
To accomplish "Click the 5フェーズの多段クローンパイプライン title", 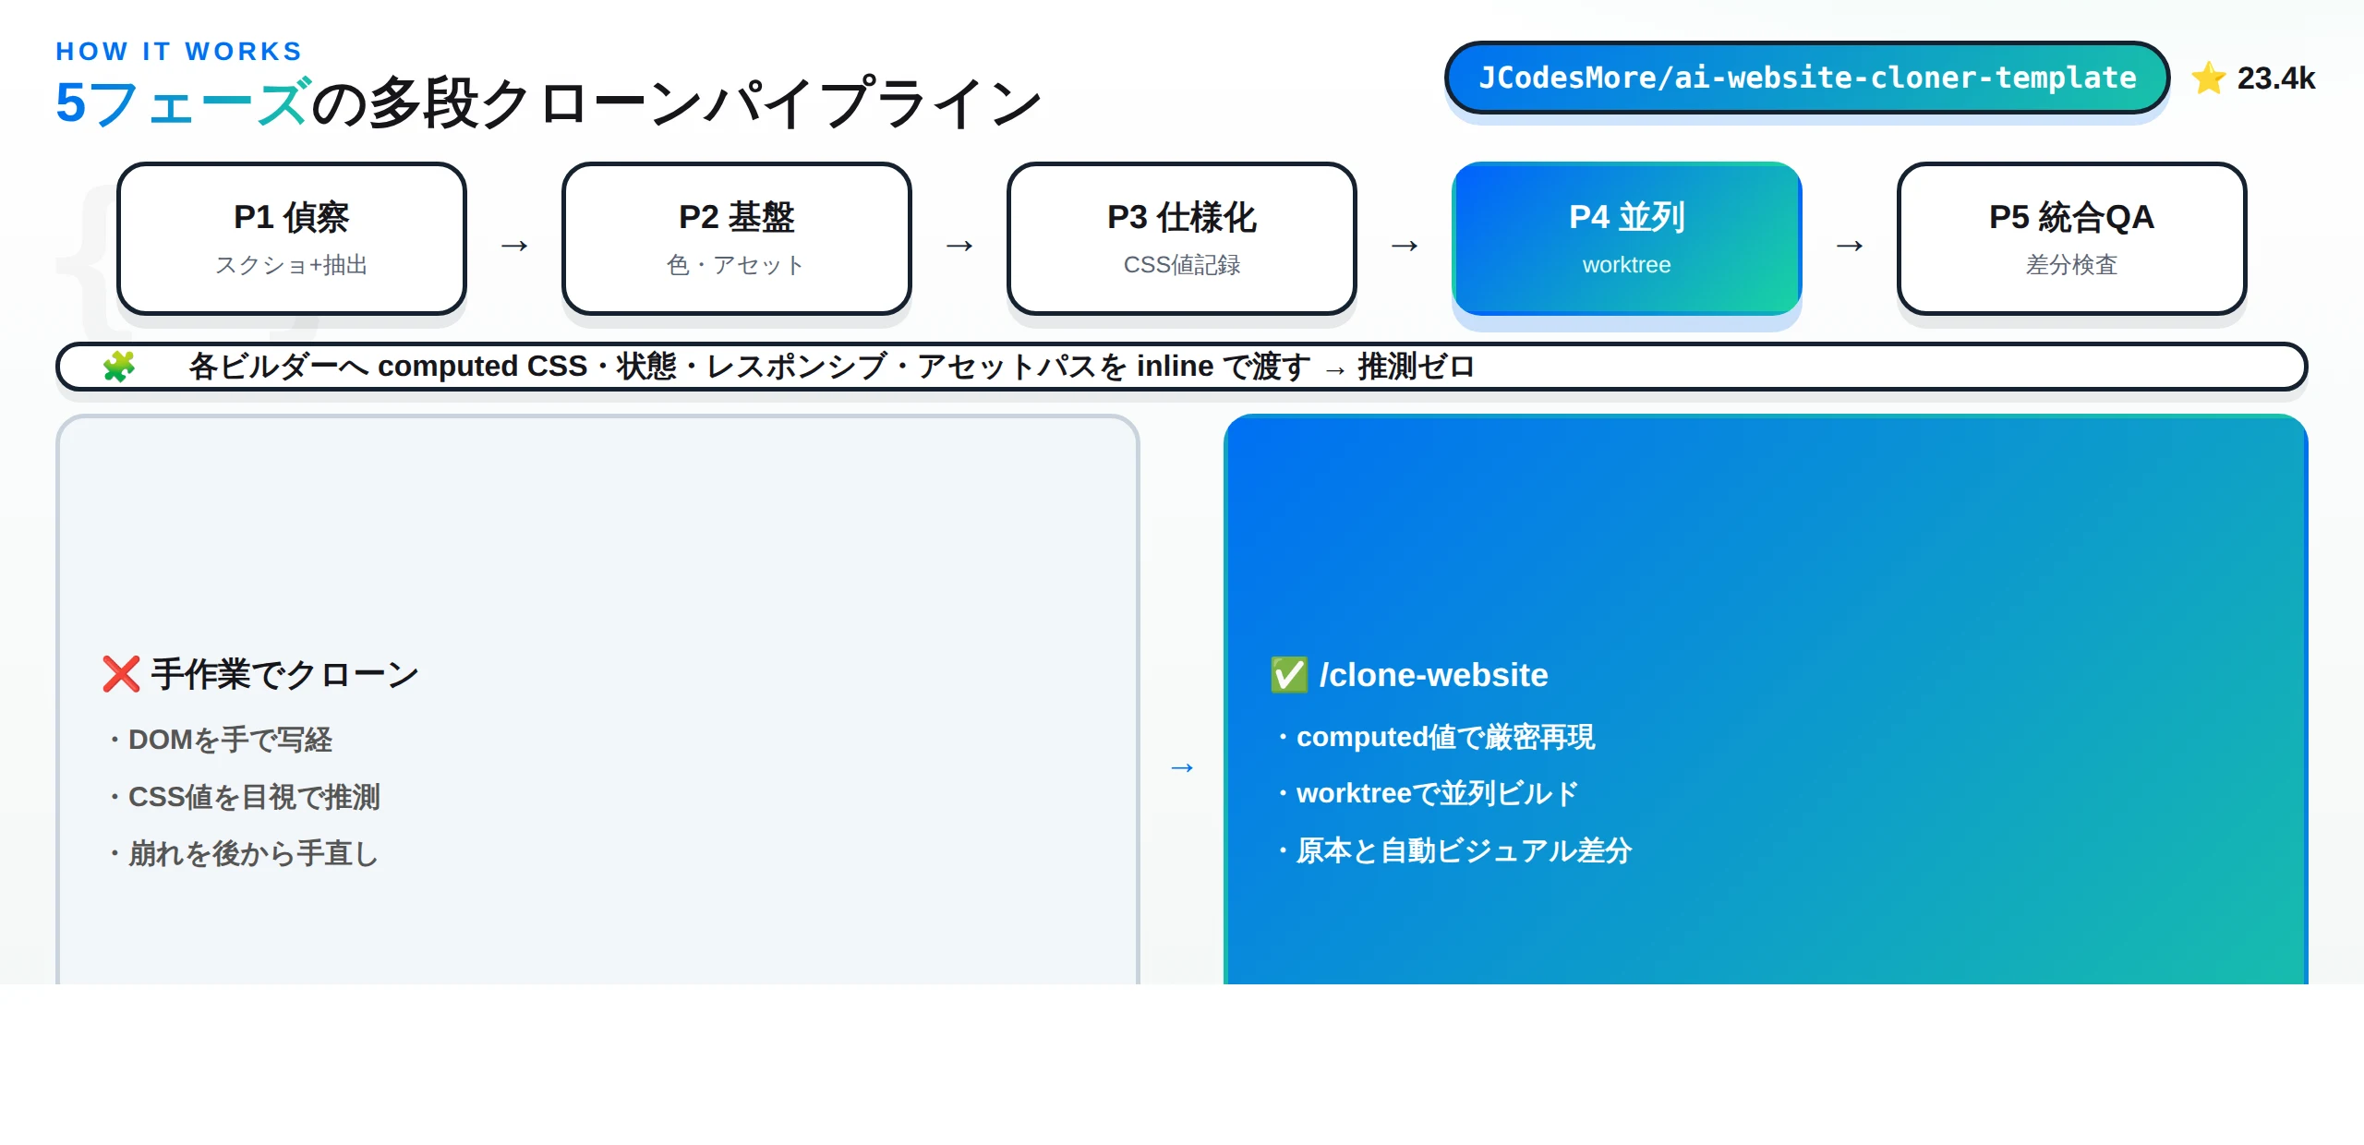I will point(549,102).
